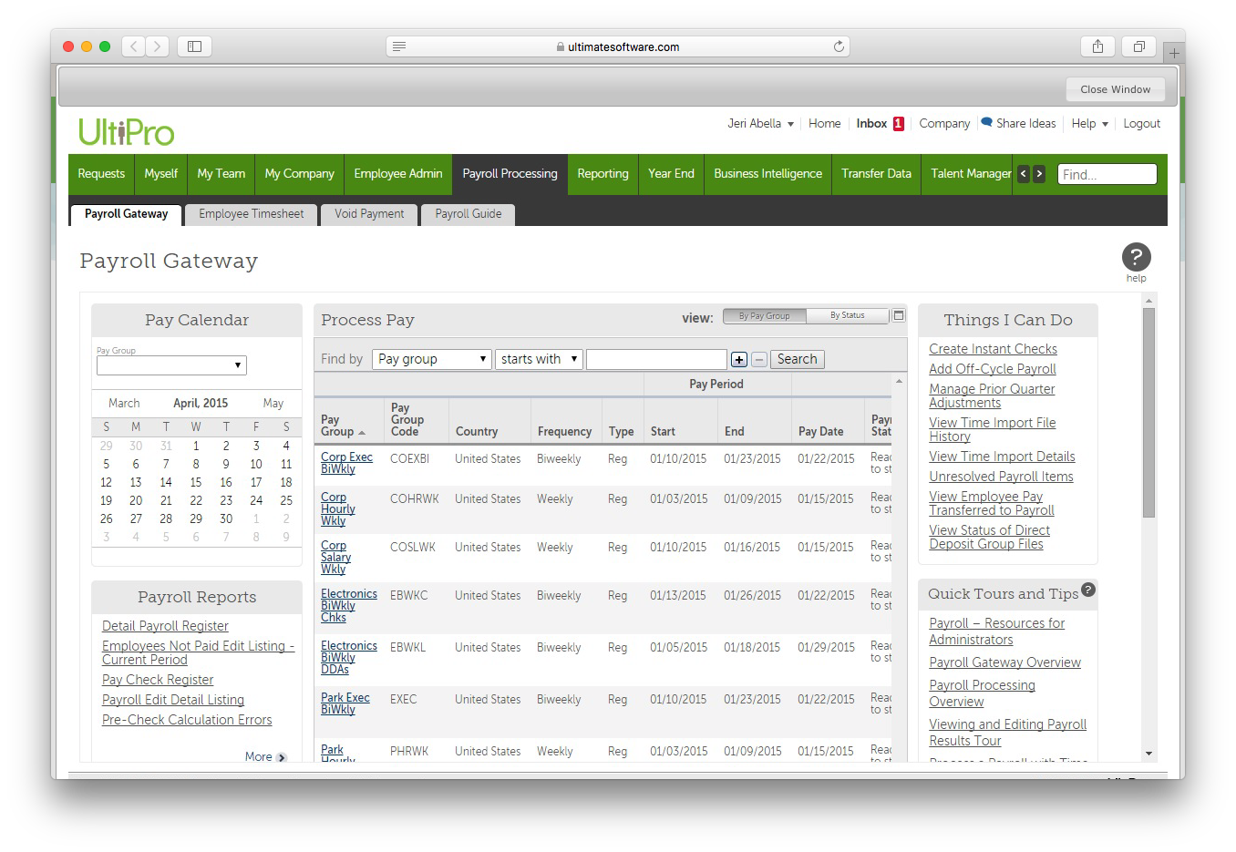Open the Business Intelligence menu
The width and height of the screenshot is (1236, 852).
[767, 174]
